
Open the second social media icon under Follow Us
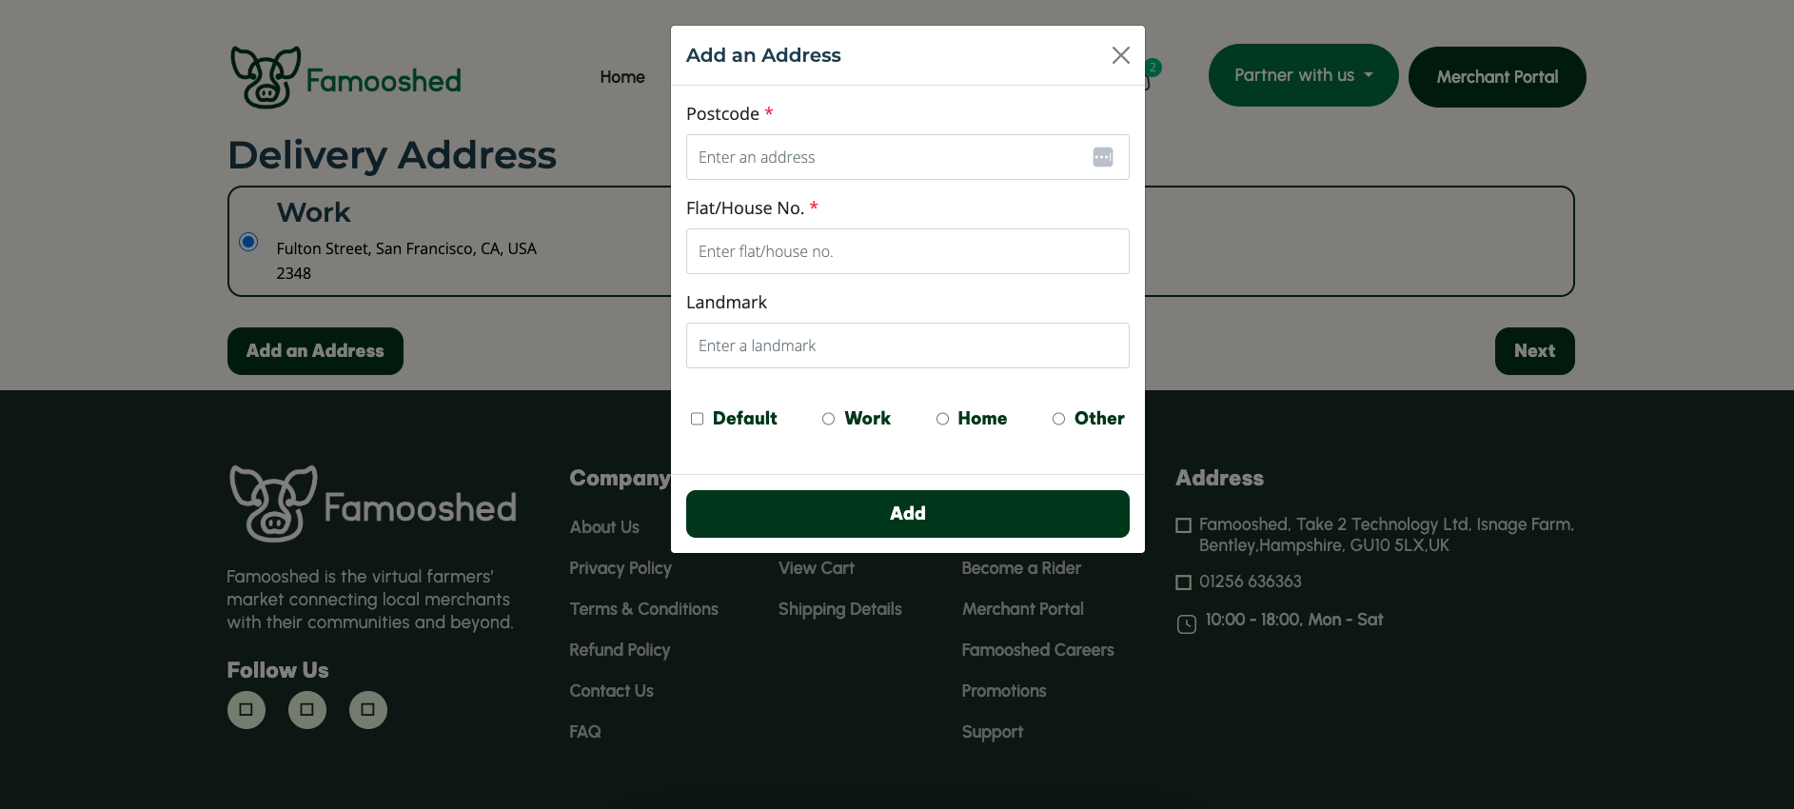tap(307, 710)
